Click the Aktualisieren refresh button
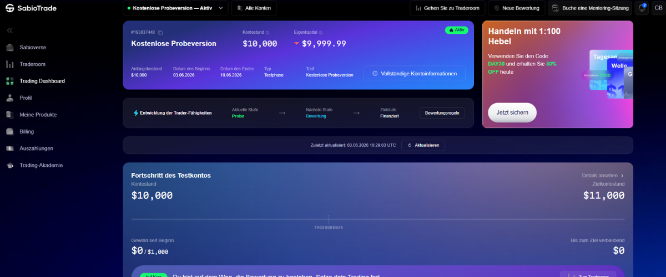This screenshot has width=666, height=277. [423, 145]
